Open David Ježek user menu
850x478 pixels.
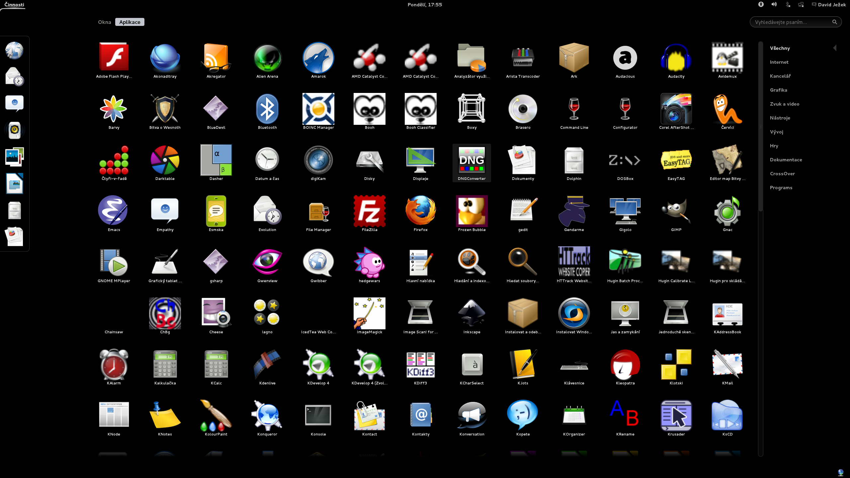[829, 5]
